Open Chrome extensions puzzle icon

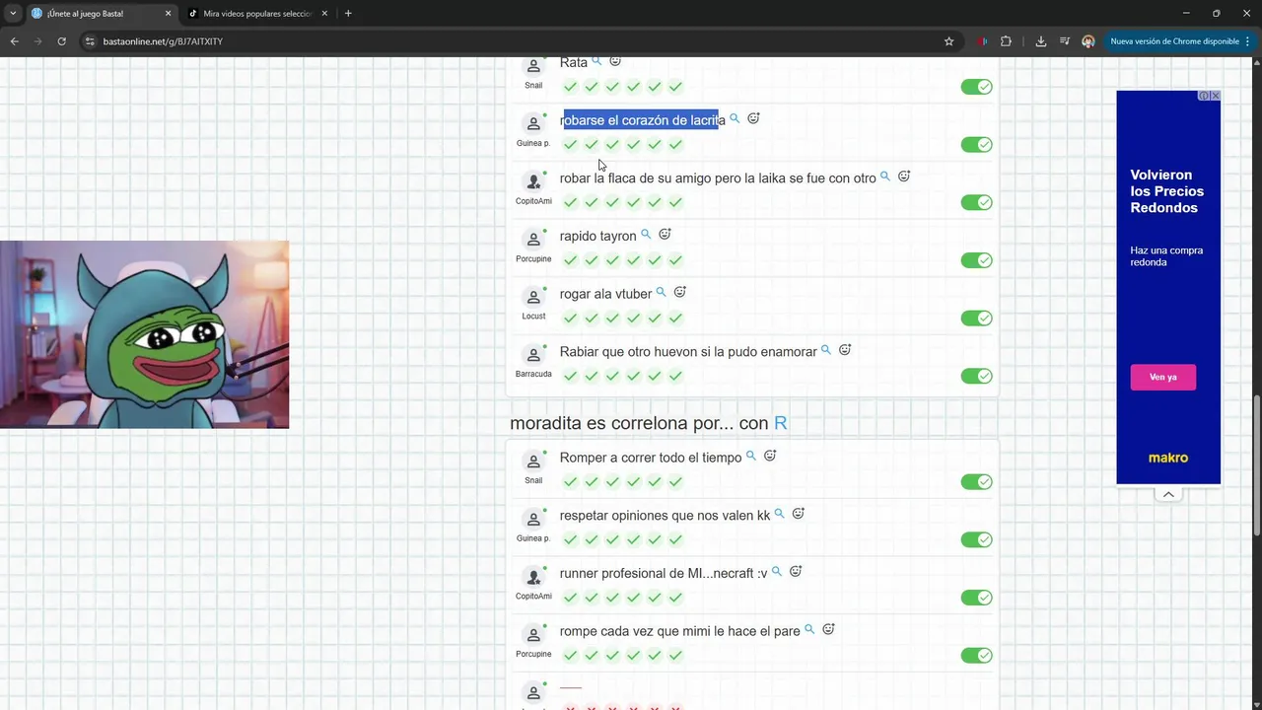tap(1006, 41)
